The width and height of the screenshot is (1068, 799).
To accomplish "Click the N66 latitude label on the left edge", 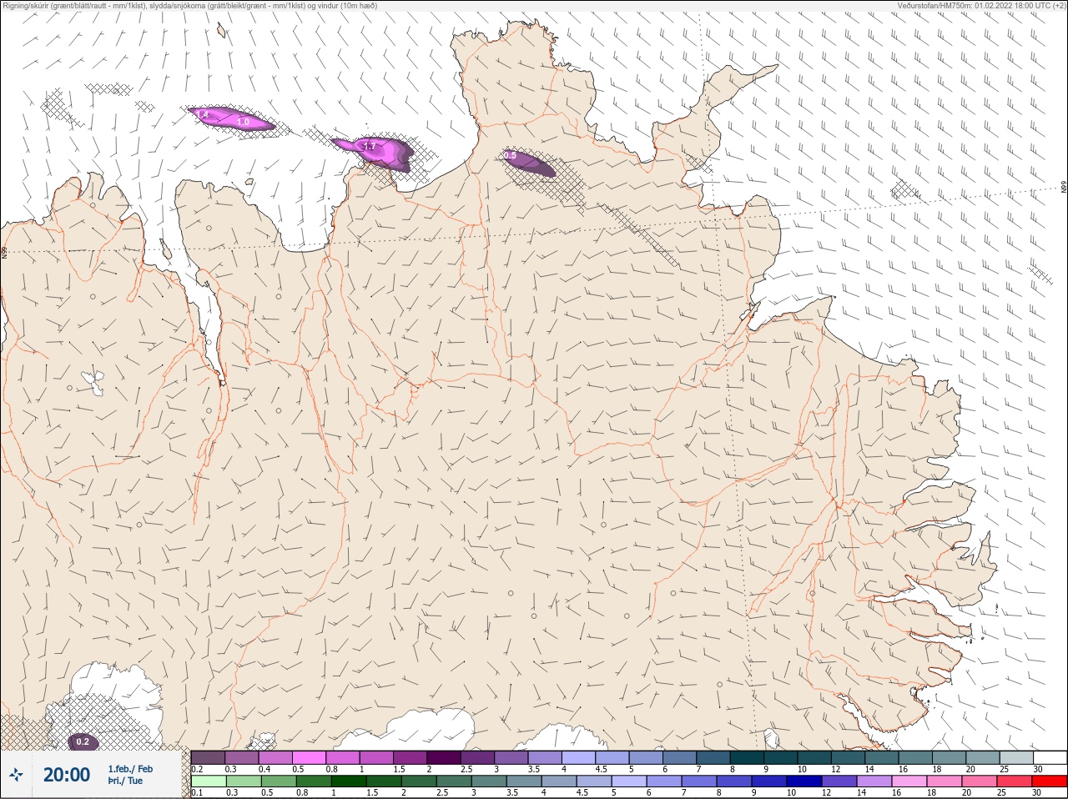I will (x=4, y=251).
